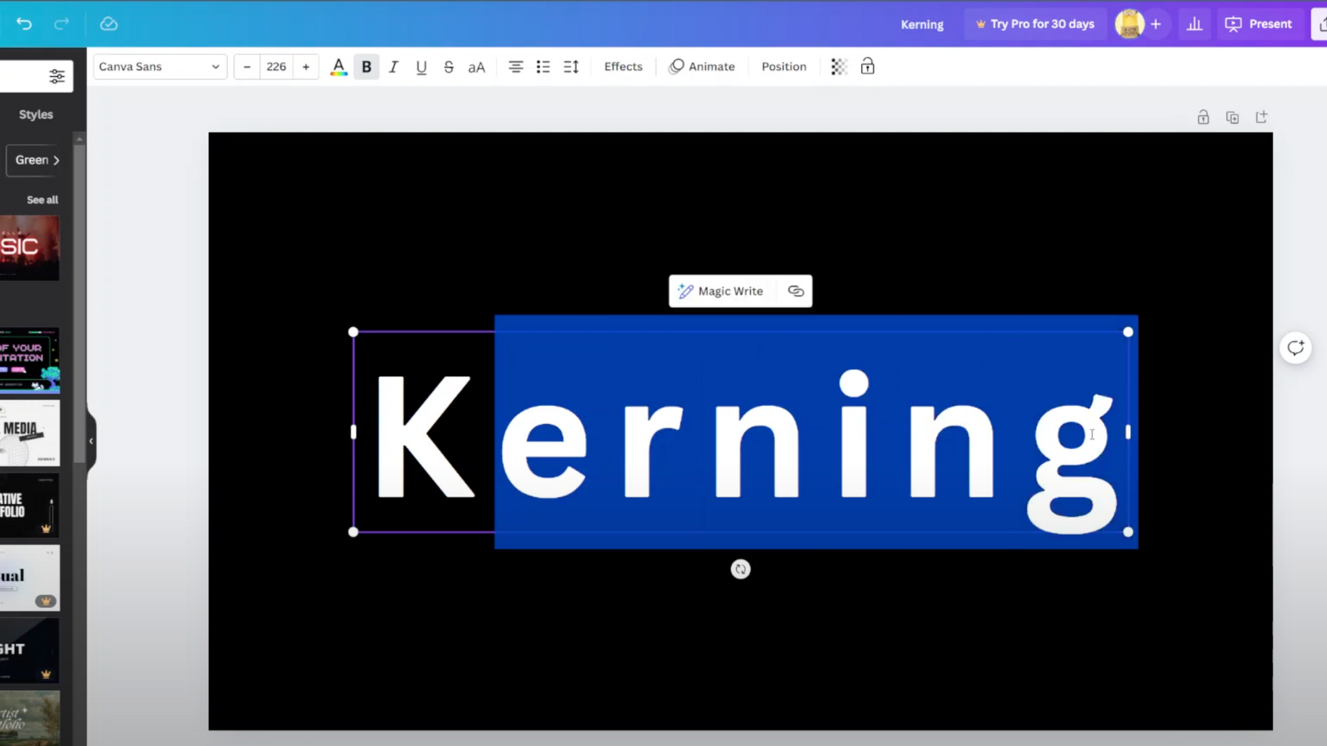1327x746 pixels.
Task: Click the letter K in the text box
Action: (425, 436)
